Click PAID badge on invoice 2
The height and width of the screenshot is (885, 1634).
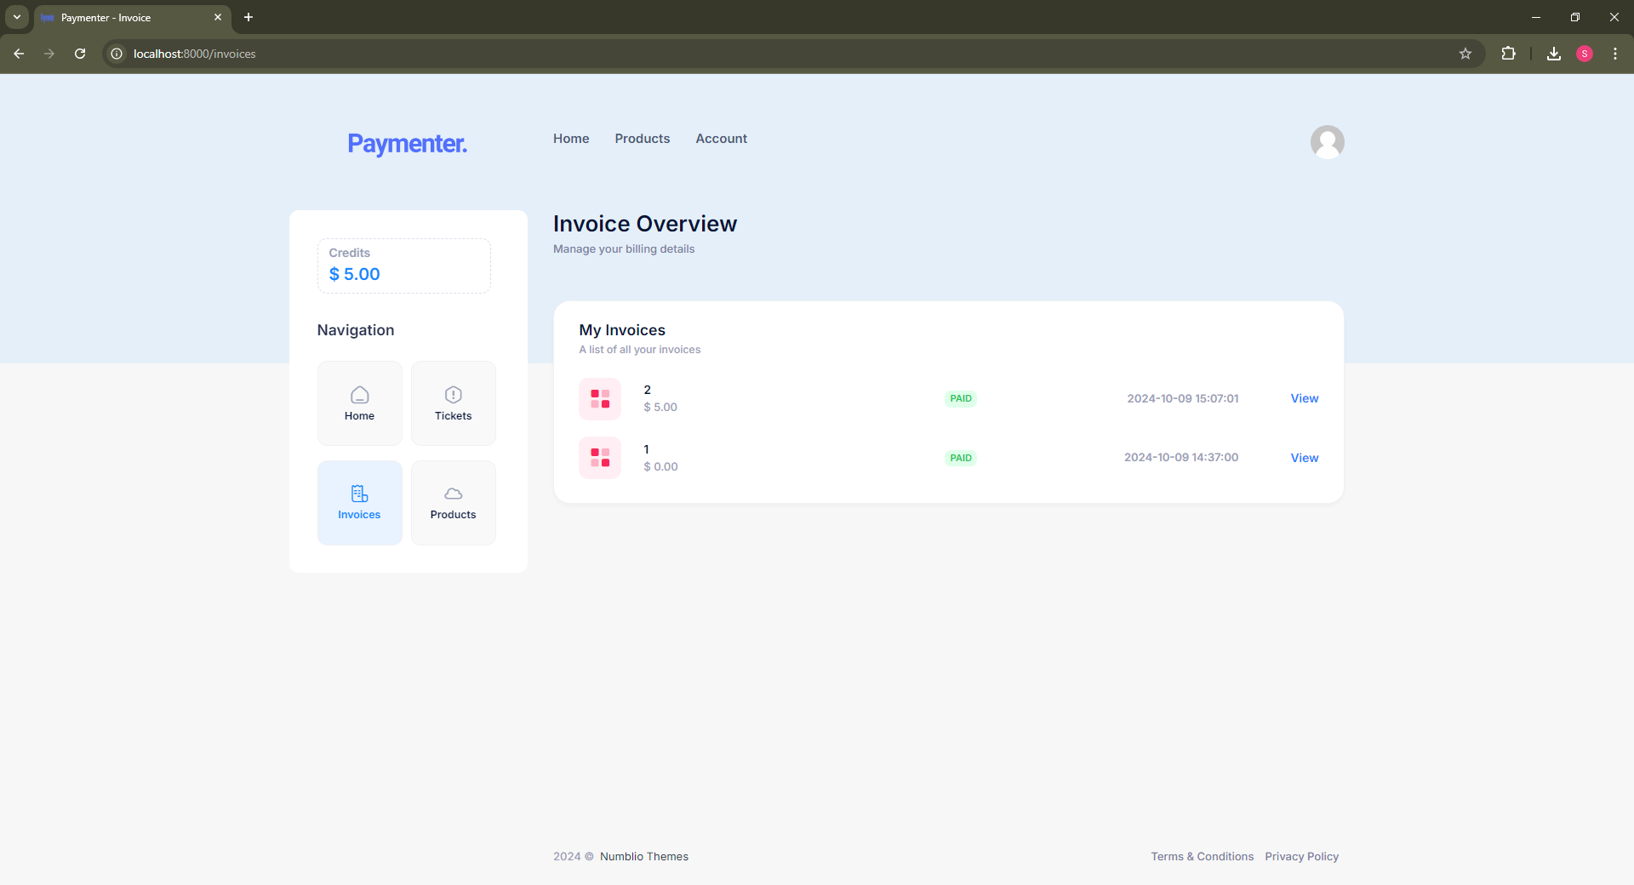(960, 398)
